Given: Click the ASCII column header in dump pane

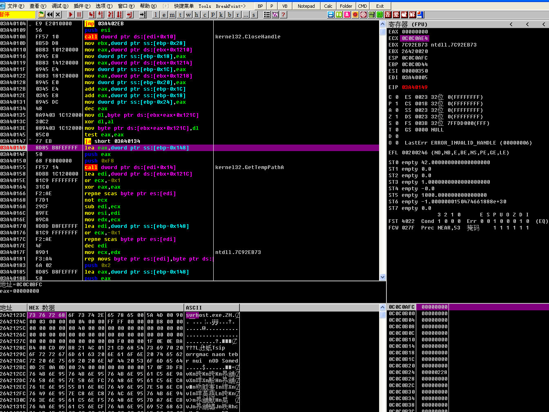Looking at the screenshot, I should pos(212,308).
